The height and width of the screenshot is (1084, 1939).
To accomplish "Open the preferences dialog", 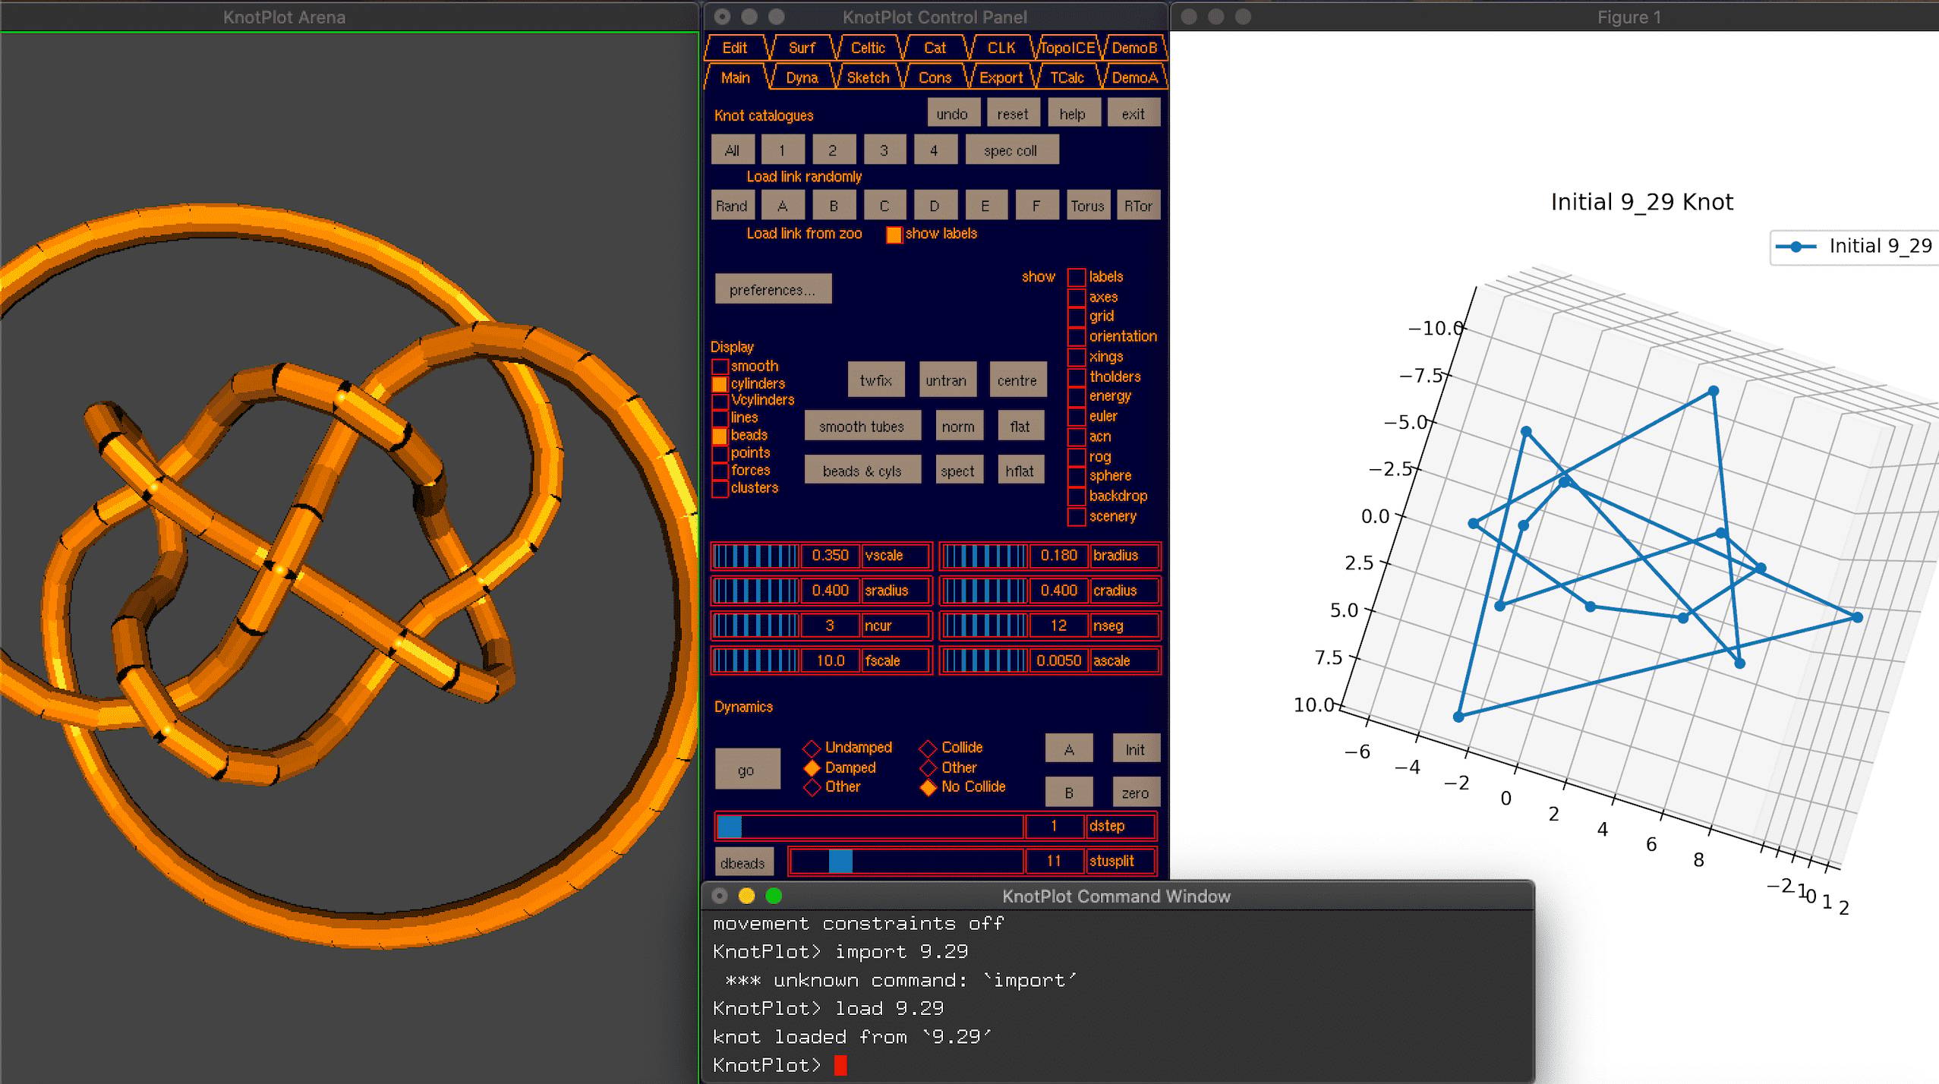I will pyautogui.click(x=773, y=289).
